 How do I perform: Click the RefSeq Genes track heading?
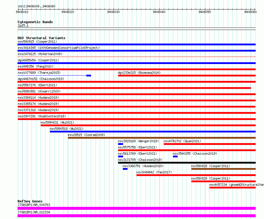[30, 201]
